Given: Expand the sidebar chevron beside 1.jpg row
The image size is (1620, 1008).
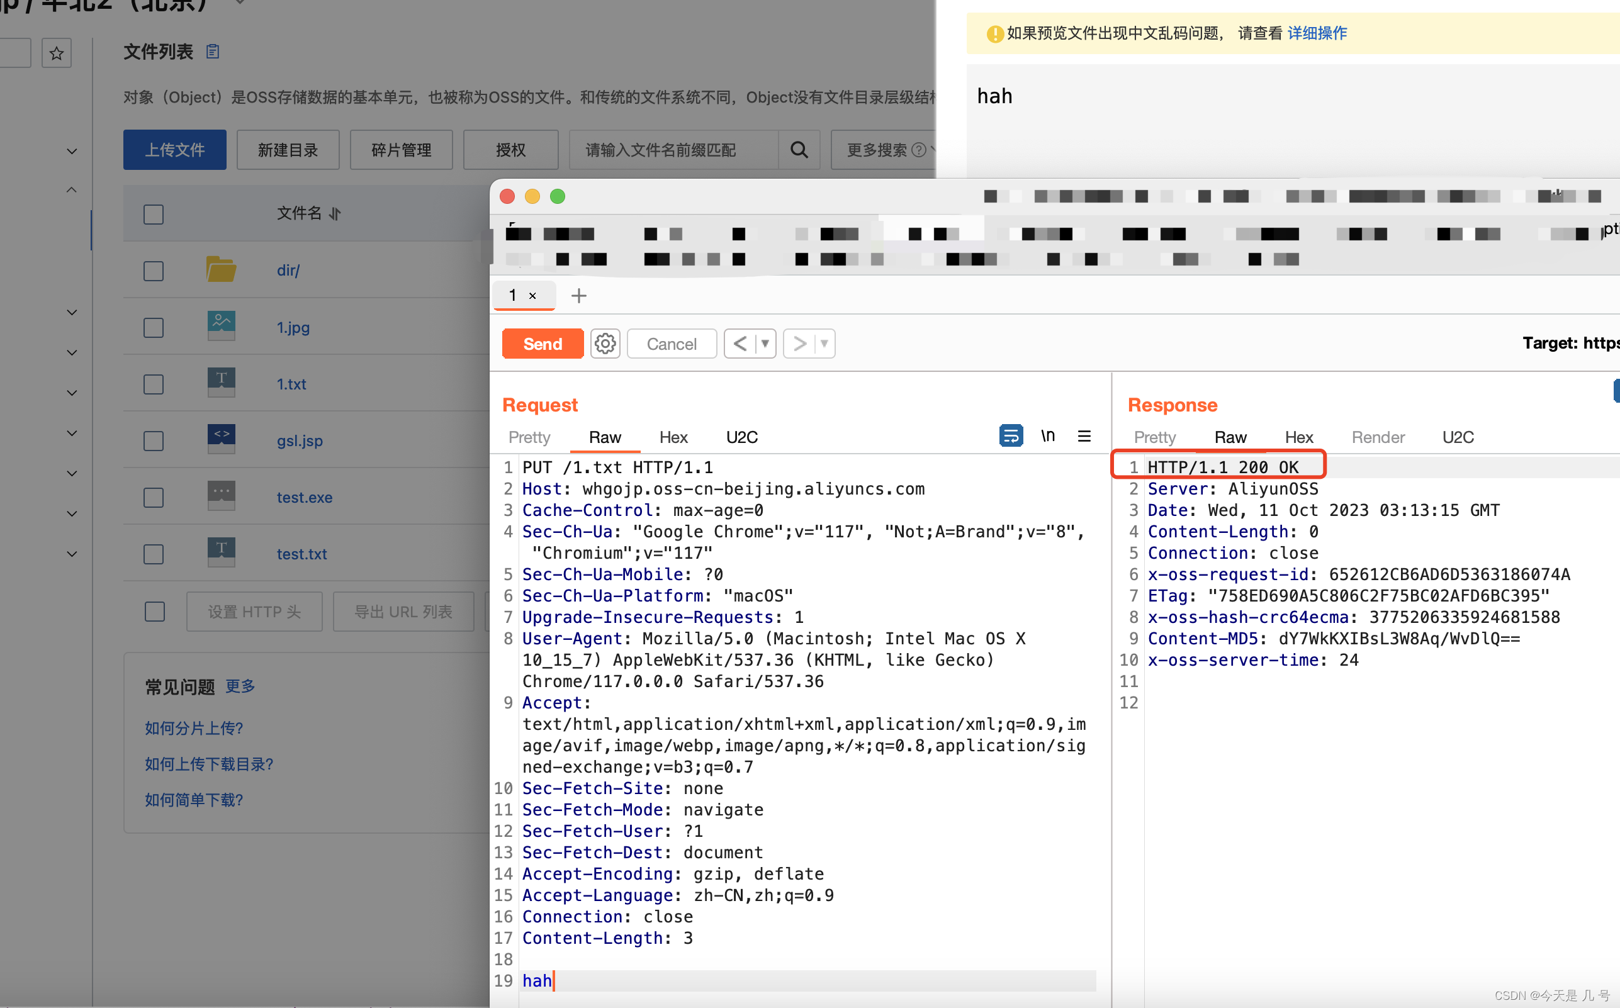Looking at the screenshot, I should coord(72,312).
